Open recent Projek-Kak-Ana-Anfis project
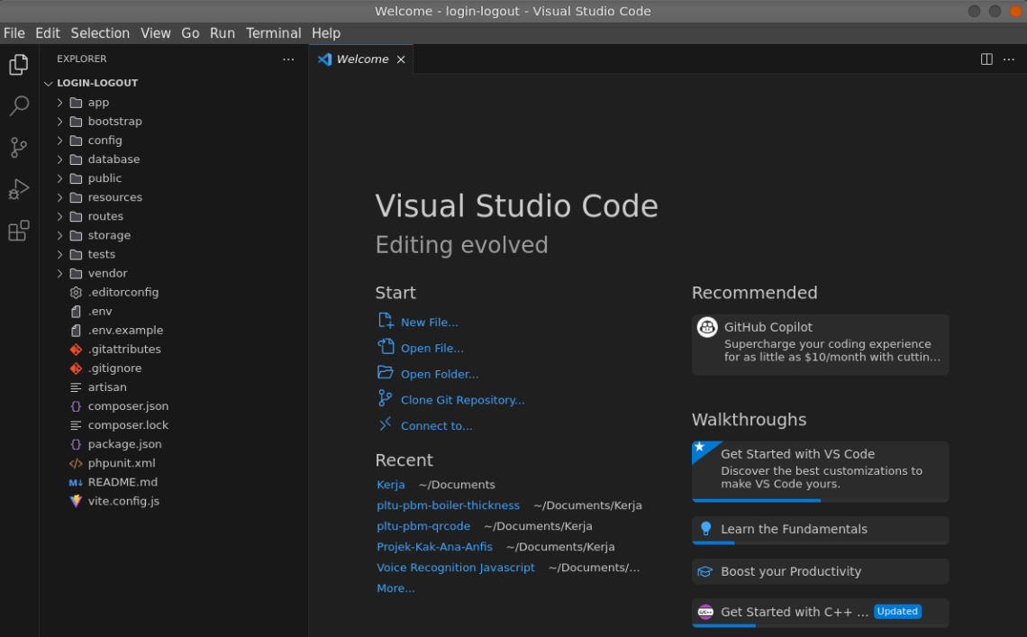The image size is (1027, 637). pos(434,547)
